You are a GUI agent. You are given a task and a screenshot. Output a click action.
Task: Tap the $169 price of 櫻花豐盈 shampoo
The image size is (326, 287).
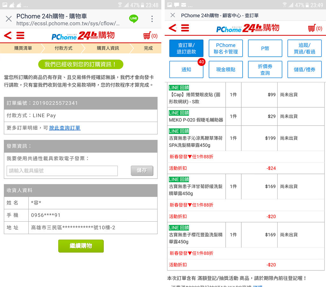tap(270, 235)
